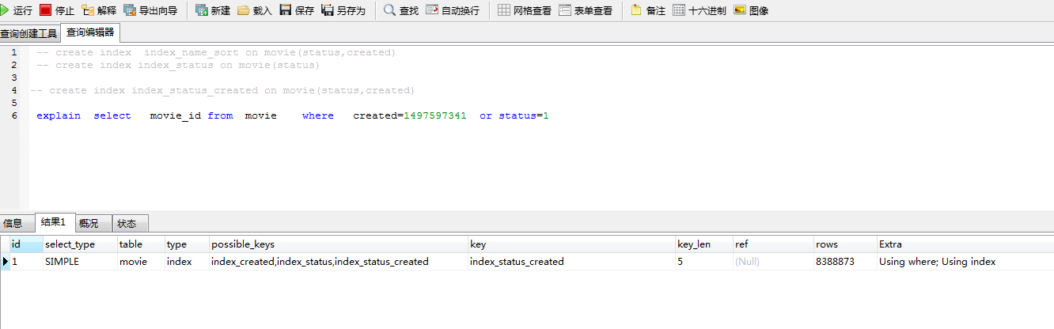Image resolution: width=1054 pixels, height=329 pixels.
Task: Click the 'where' keyword in the query
Action: pyautogui.click(x=318, y=115)
